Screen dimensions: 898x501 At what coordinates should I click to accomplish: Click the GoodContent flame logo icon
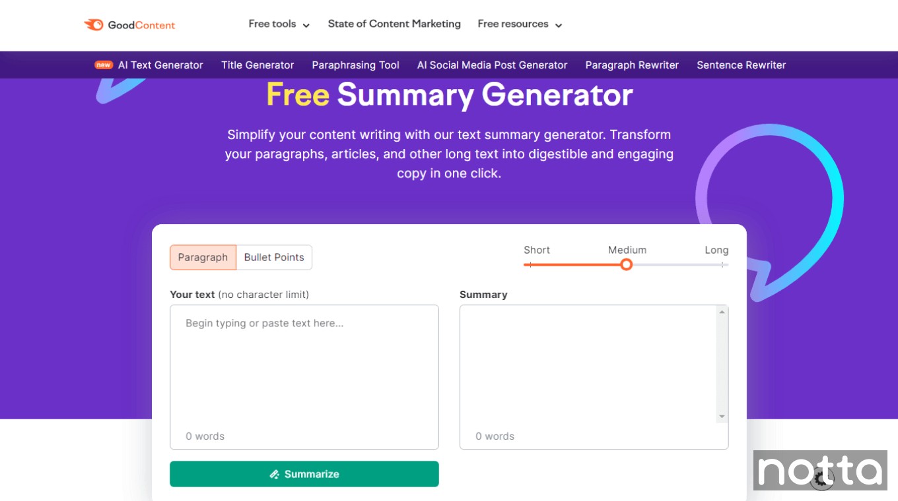93,24
